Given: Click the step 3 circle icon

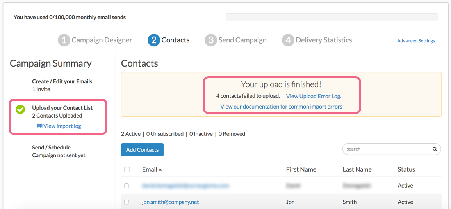Looking at the screenshot, I should tap(210, 40).
